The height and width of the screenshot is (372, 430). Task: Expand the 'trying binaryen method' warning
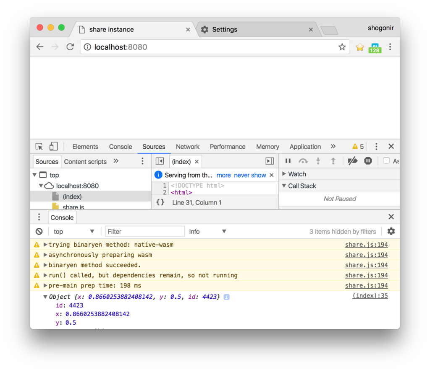45,245
